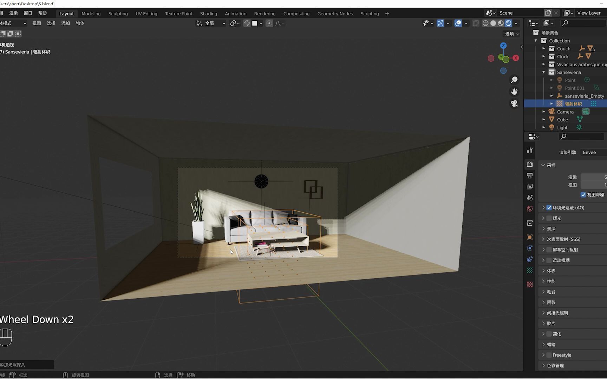
Task: Open the 选择 menu in viewport header
Action: click(51, 23)
